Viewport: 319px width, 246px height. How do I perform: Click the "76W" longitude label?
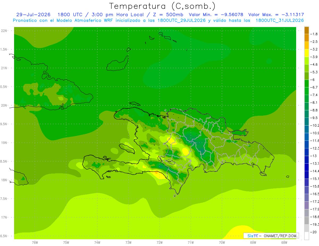[35, 243]
